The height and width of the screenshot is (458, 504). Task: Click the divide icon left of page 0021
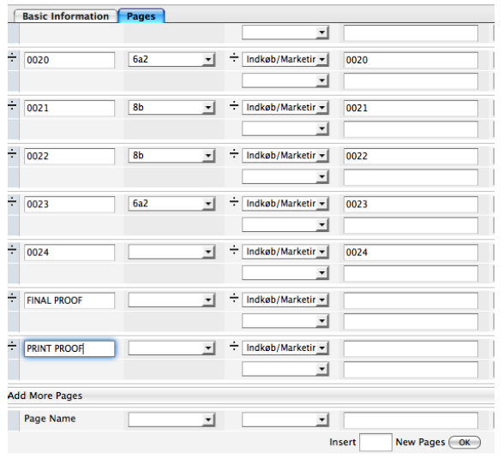(x=12, y=105)
